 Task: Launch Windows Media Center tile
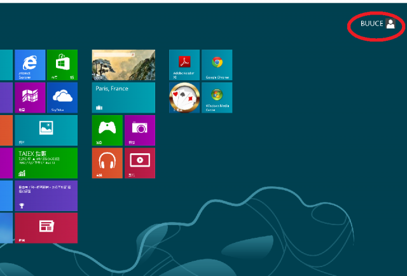(217, 98)
